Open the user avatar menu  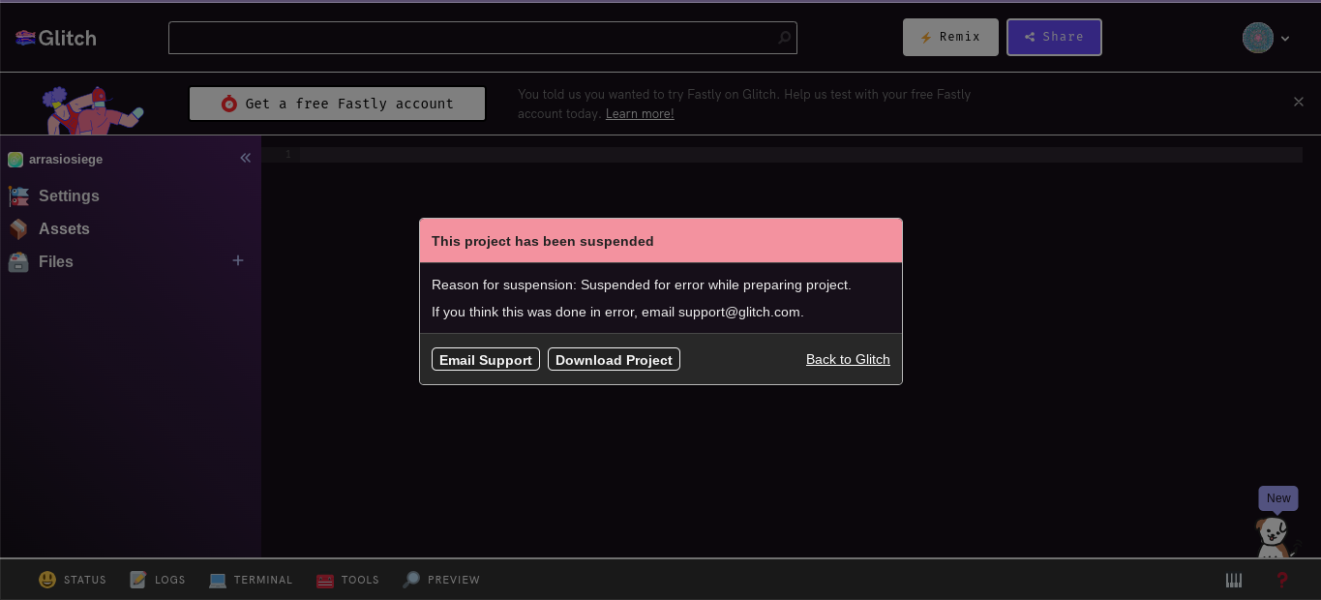[x=1266, y=38]
